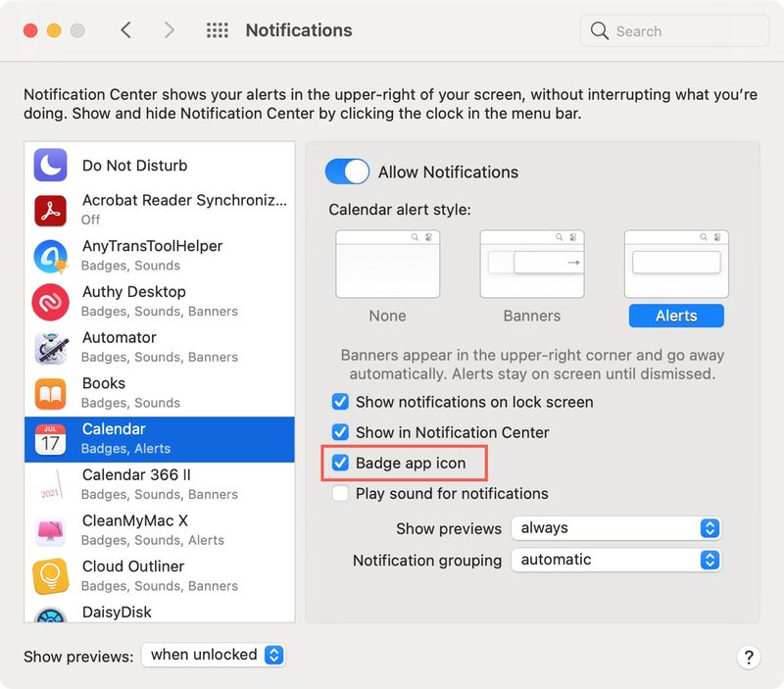This screenshot has height=689, width=784.
Task: Select Calendar 366 II row text
Action: (136, 474)
